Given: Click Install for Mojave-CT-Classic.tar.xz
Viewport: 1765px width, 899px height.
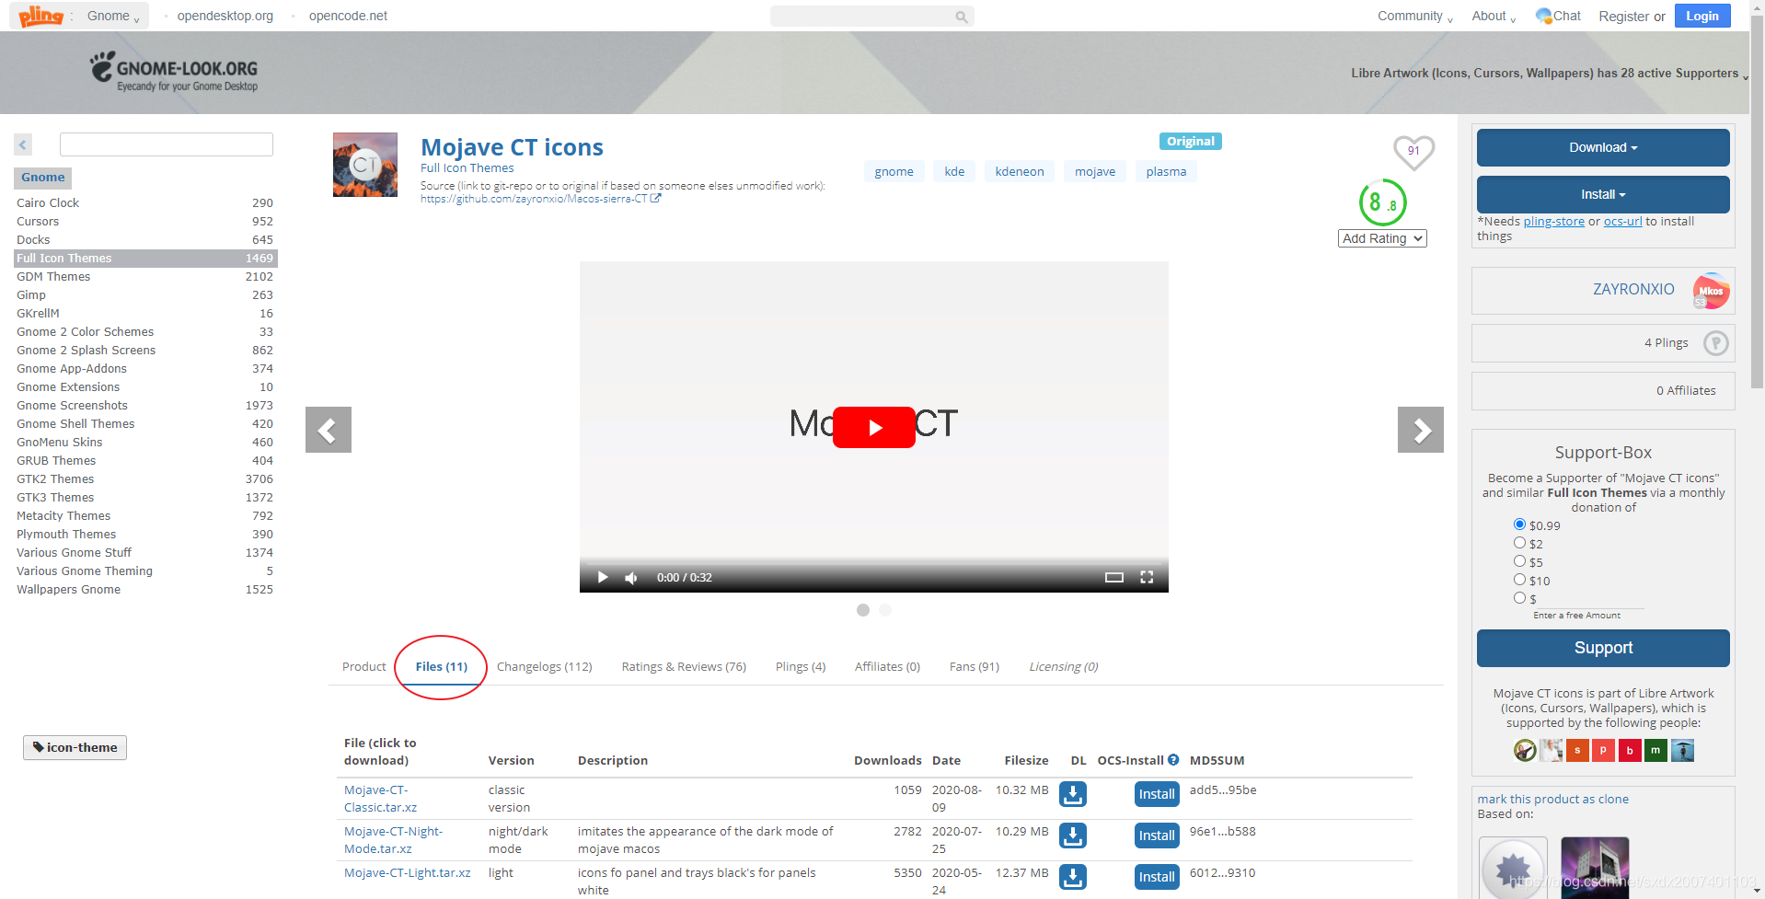Looking at the screenshot, I should pos(1157,794).
